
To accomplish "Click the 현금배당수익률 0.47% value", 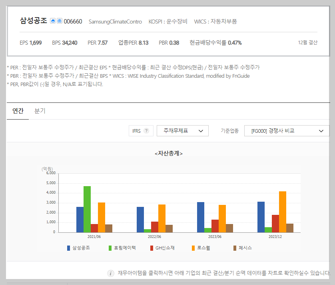I will click(215, 43).
